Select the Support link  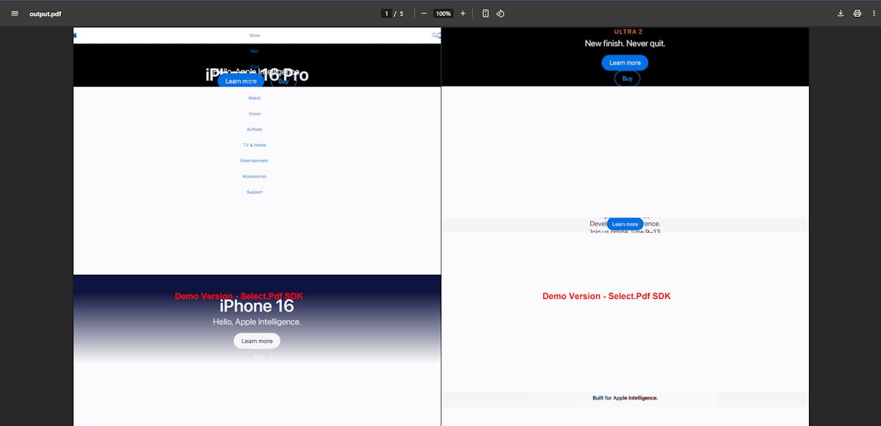click(x=254, y=192)
